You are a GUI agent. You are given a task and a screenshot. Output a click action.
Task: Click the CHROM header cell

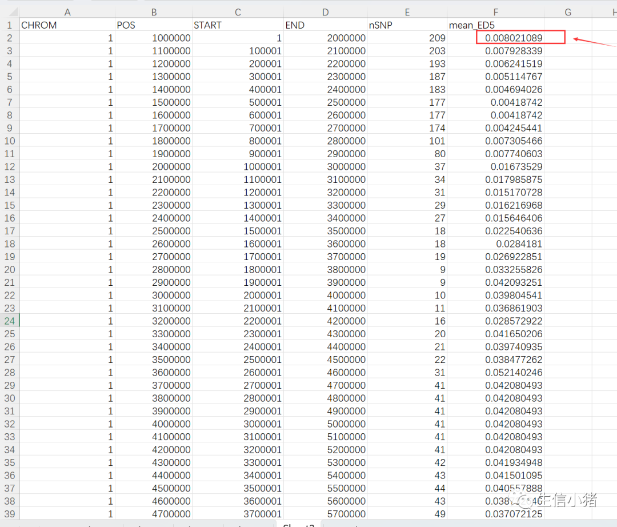point(67,25)
